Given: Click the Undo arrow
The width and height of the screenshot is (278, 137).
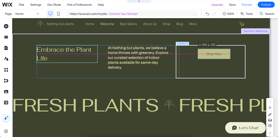Looking at the screenshot, I should coord(207,14).
